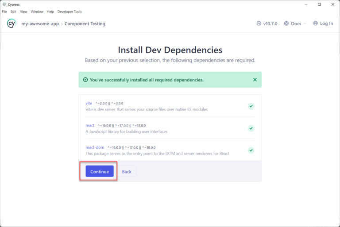340x227 pixels.
Task: Open the File menu
Action: click(4, 12)
